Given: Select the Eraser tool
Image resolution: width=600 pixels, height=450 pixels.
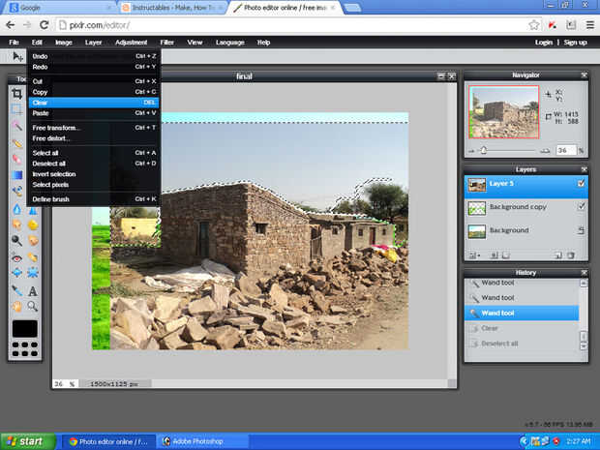Looking at the screenshot, I should pos(16,159).
